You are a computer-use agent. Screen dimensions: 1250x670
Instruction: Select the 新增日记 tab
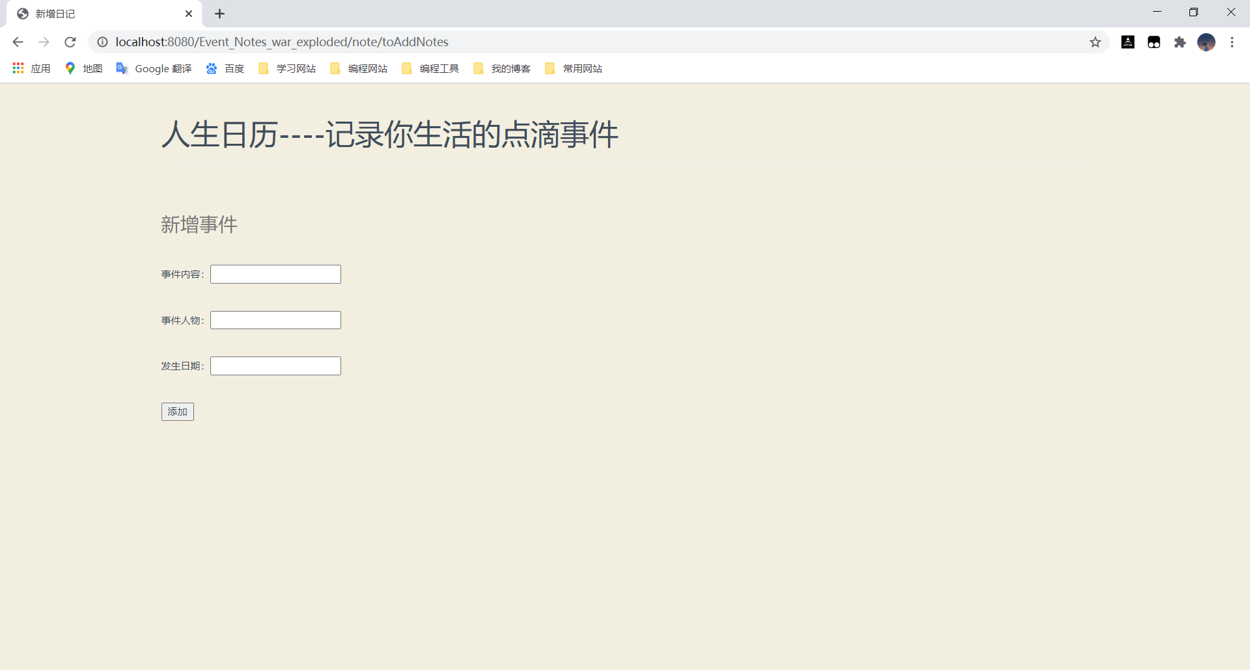(104, 14)
